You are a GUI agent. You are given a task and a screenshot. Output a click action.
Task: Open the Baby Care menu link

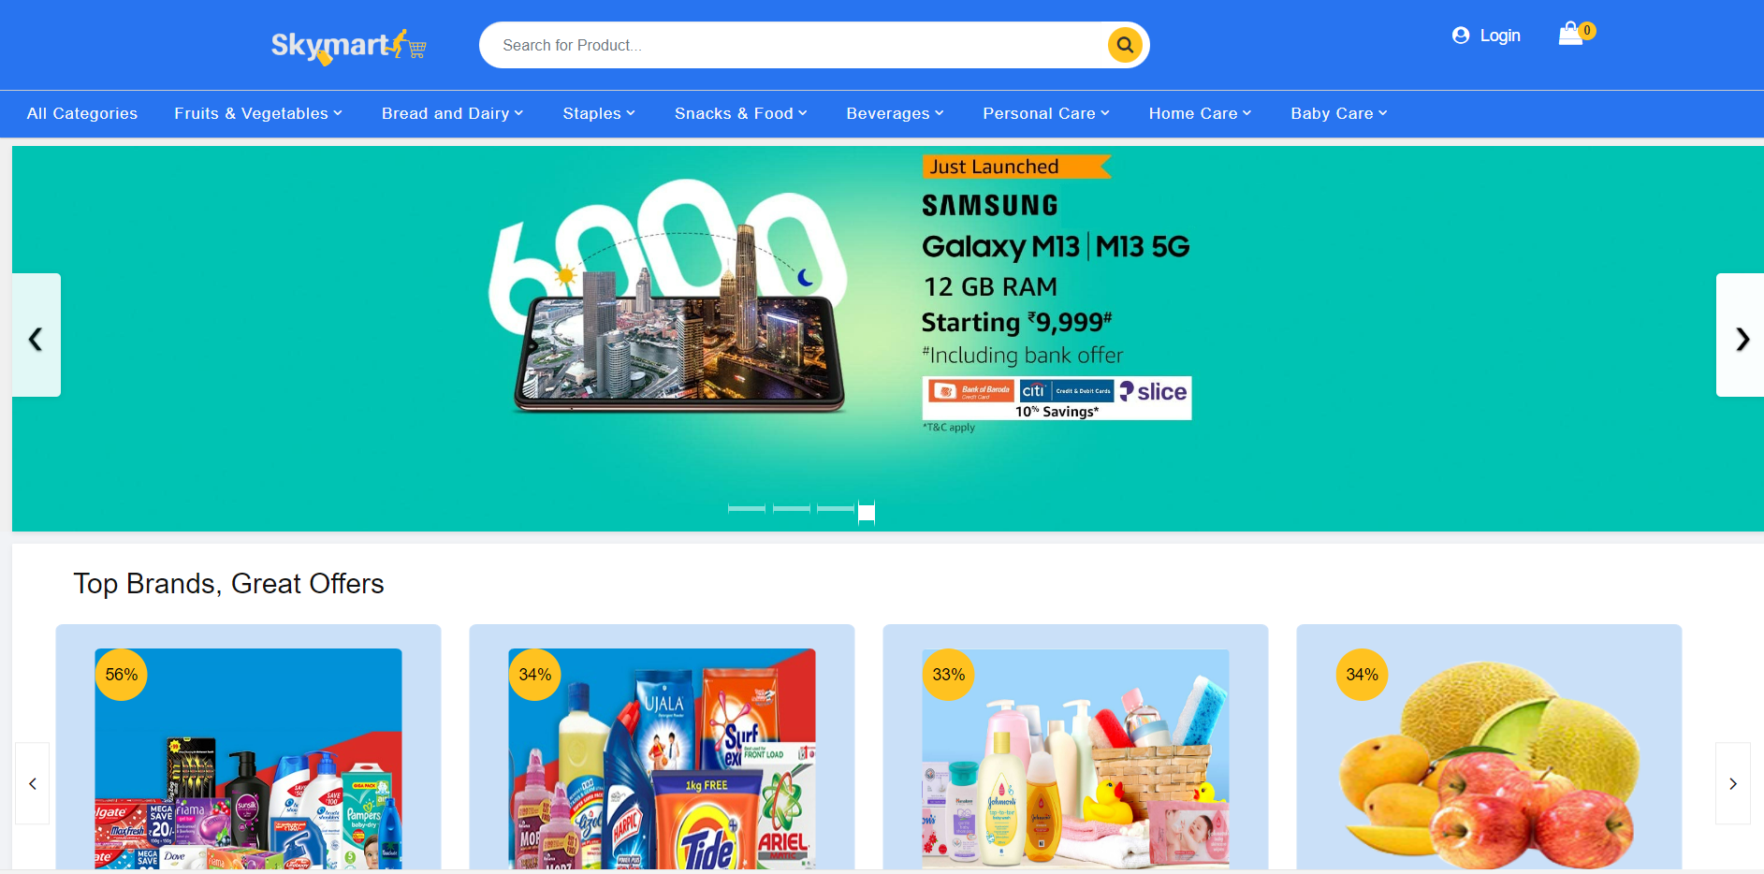coord(1339,113)
